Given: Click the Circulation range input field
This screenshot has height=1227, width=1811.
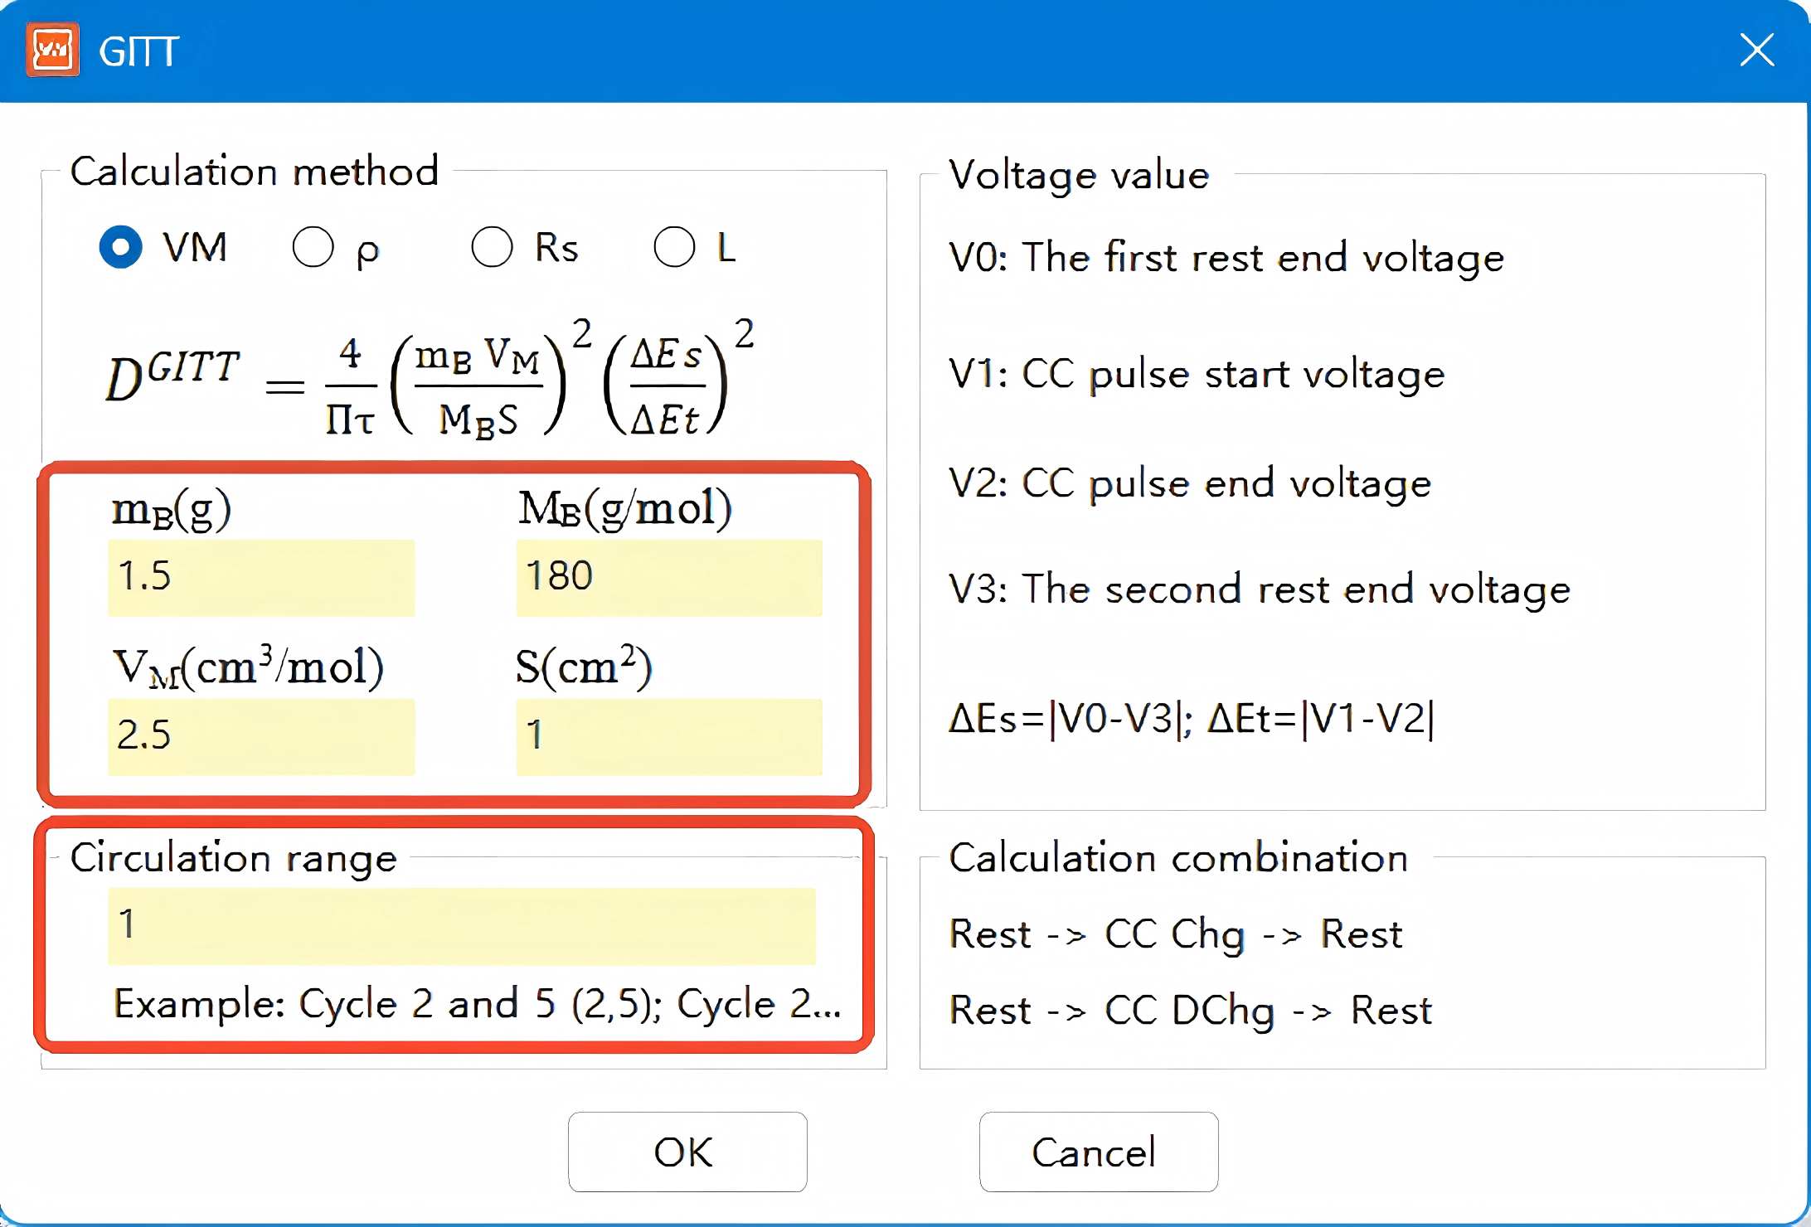Looking at the screenshot, I should [x=462, y=926].
